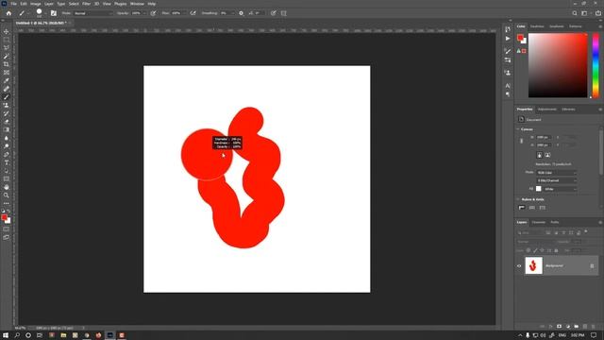Open the Flow slider dropdown arrow
604x340 pixels.
185,13
